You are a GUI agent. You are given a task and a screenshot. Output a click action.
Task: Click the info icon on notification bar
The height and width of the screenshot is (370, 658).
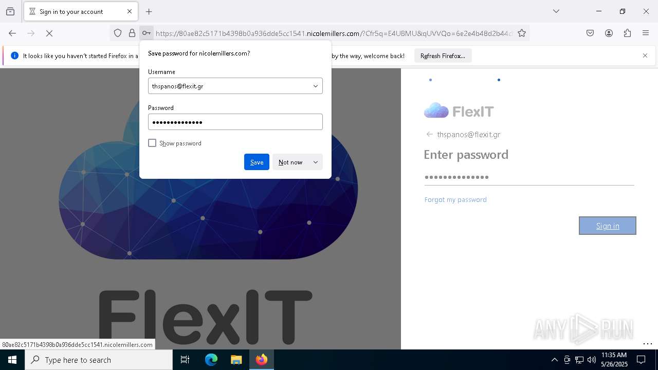(x=14, y=55)
